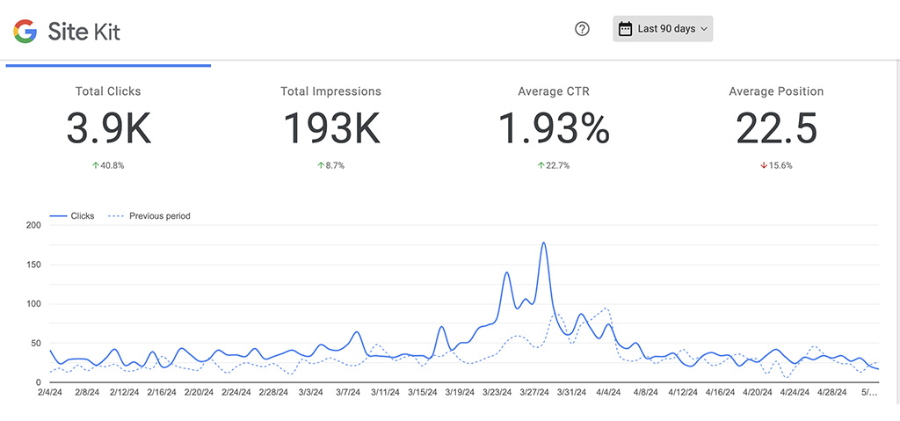Click the green up arrow beside 22.7%

pos(541,165)
